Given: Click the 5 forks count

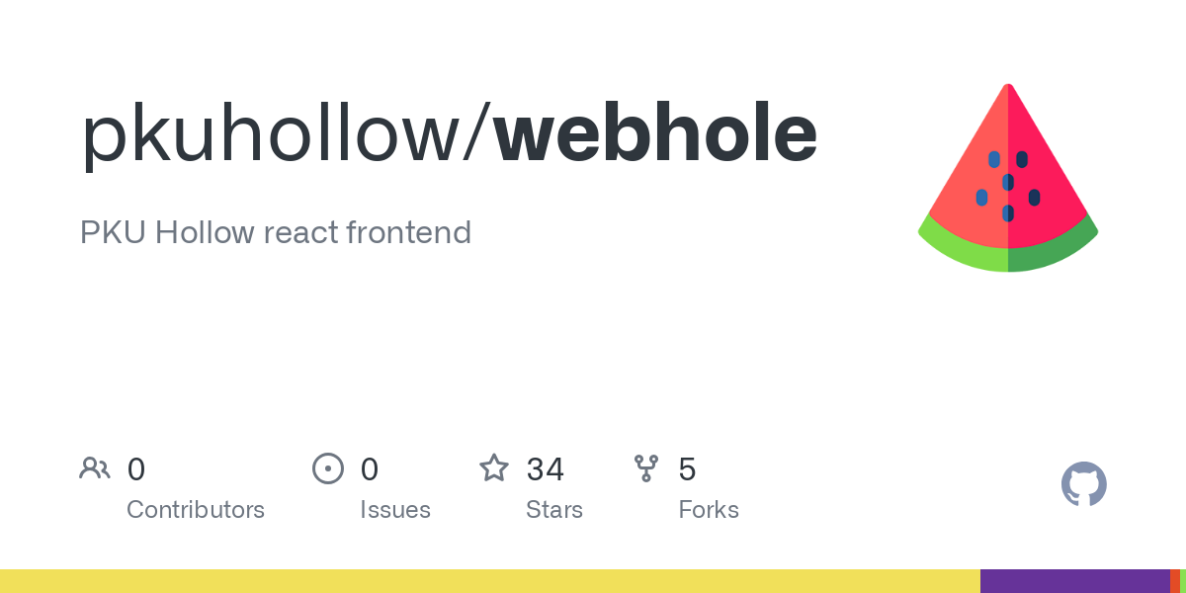Looking at the screenshot, I should [687, 469].
